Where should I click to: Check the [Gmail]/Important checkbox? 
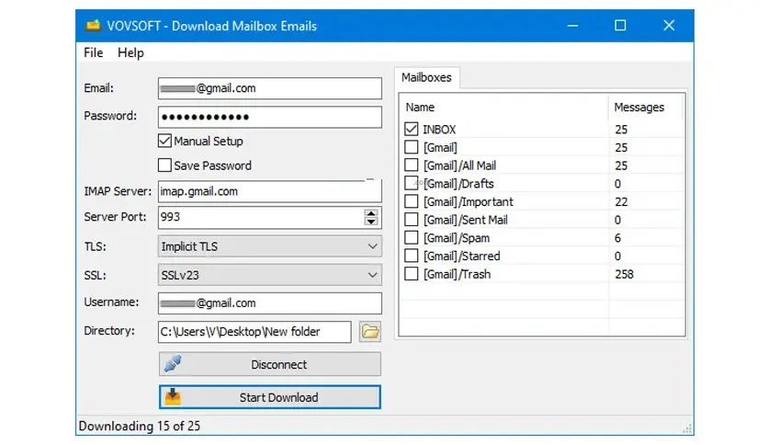pos(412,201)
